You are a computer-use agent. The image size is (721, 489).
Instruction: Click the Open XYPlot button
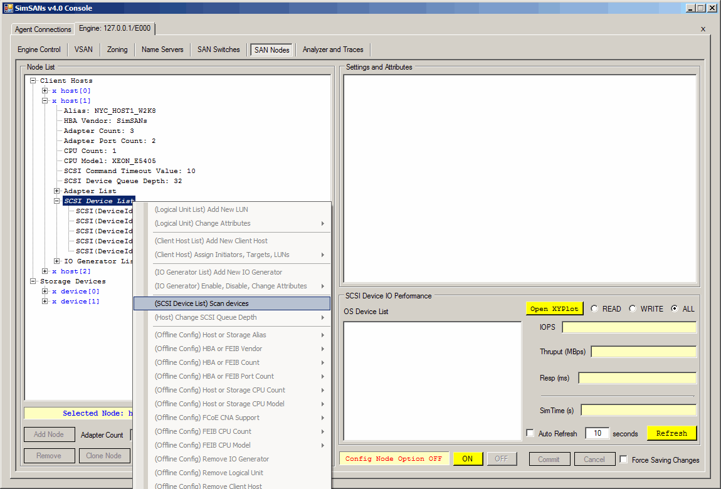[x=554, y=308]
